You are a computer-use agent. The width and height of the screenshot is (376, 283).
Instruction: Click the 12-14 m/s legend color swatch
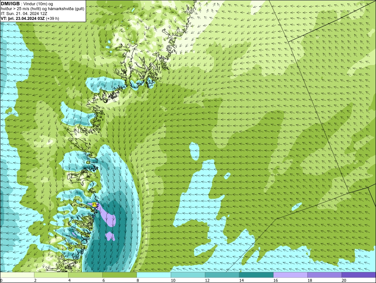(x=222, y=275)
